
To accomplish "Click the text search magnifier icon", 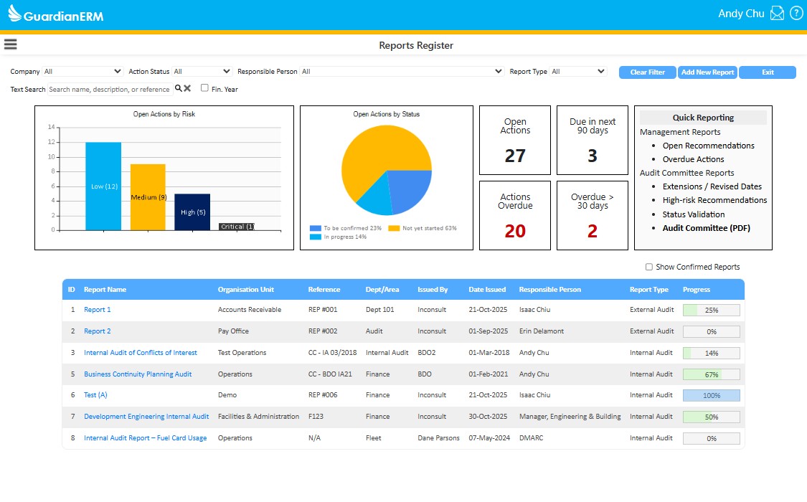I will 178,88.
